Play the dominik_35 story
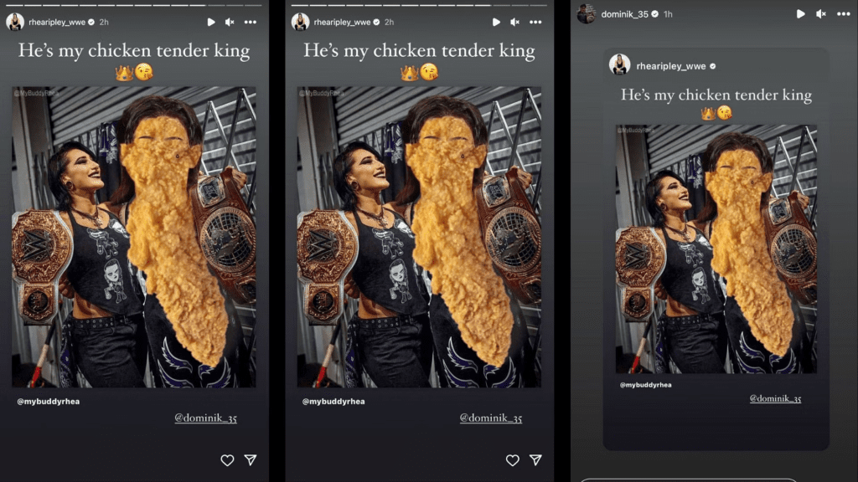This screenshot has width=858, height=482. 800,14
